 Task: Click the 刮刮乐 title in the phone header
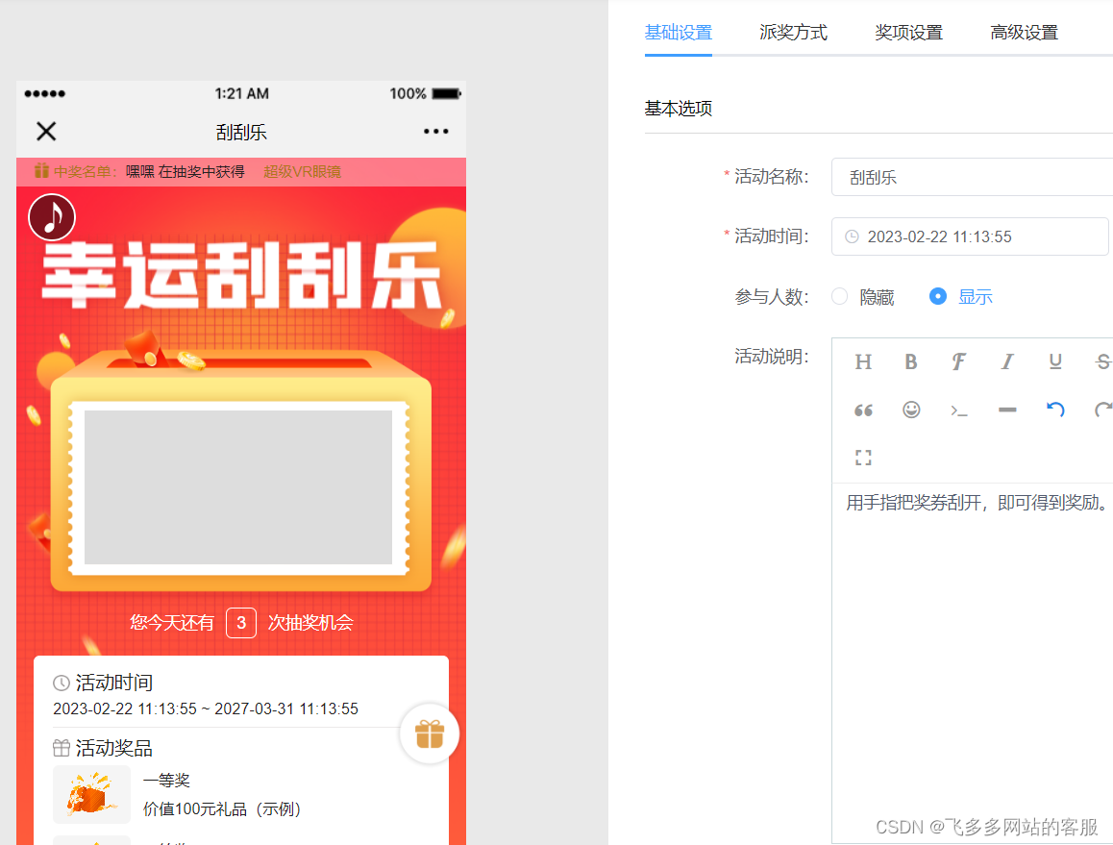coord(241,132)
